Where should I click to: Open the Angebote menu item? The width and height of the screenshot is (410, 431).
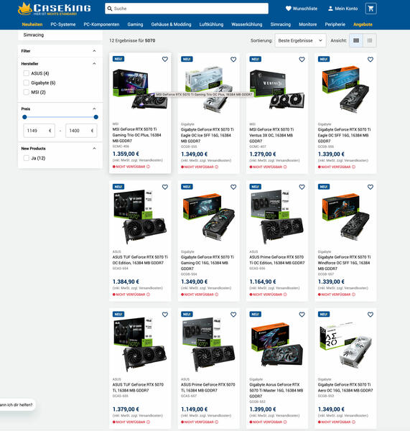[x=363, y=24]
